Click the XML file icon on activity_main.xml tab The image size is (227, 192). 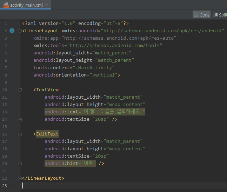(6, 5)
